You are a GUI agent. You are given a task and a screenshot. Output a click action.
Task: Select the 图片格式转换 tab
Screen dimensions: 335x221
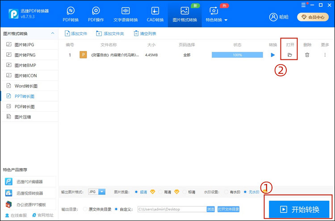point(185,14)
